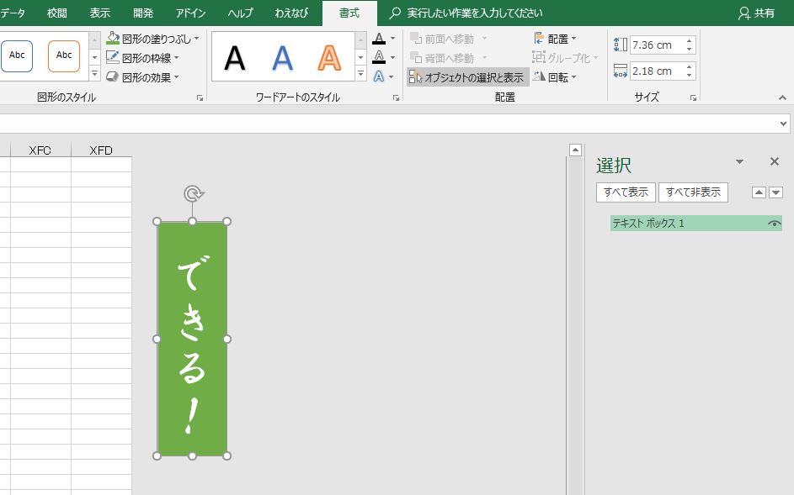
Task: Click the 図形の効果 (Shape Effects) icon
Action: click(x=114, y=76)
